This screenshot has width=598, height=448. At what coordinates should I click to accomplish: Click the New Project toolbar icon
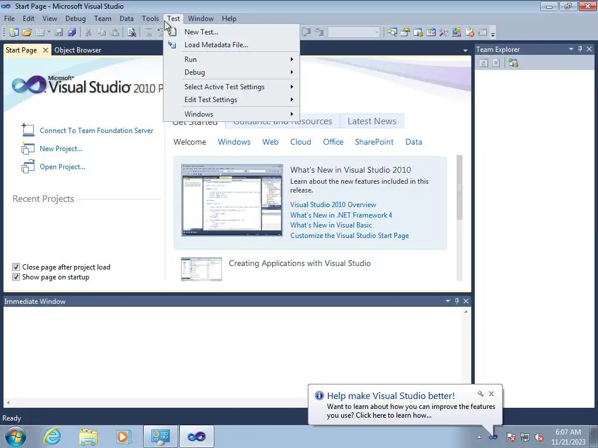[14, 33]
